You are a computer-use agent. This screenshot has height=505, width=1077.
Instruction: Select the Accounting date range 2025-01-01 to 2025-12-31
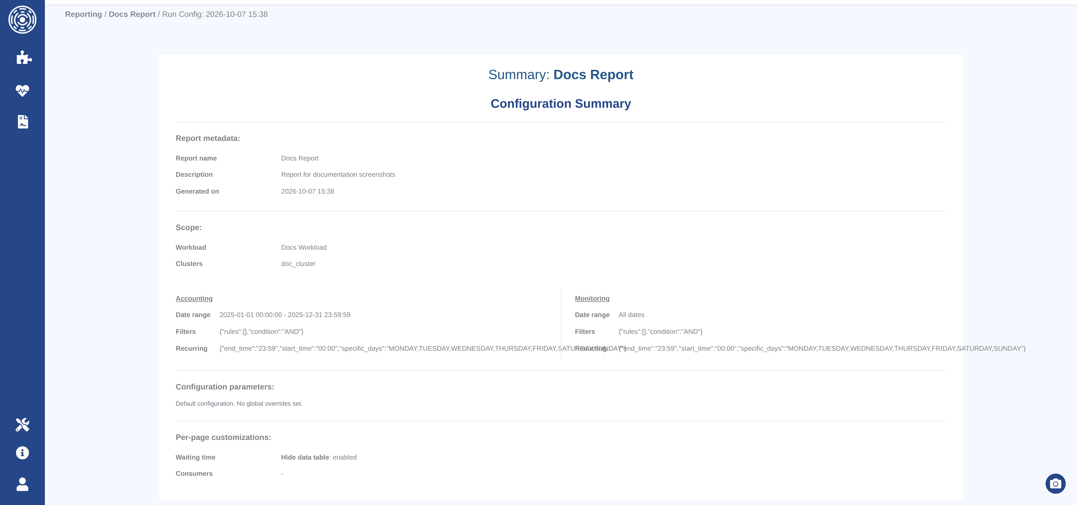click(285, 315)
